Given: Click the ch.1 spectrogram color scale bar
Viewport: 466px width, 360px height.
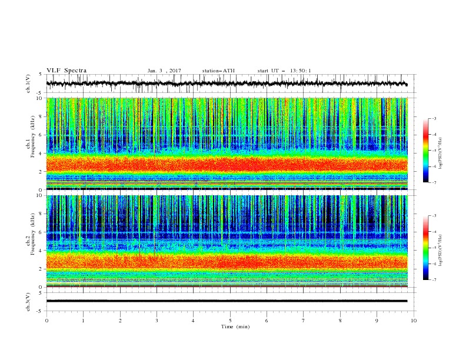Looking at the screenshot, I should click(425, 150).
